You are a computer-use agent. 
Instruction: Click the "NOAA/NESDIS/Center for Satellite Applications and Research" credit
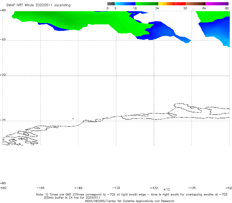(x=129, y=201)
